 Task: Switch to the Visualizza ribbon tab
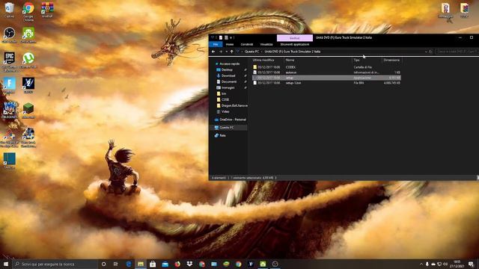point(266,44)
